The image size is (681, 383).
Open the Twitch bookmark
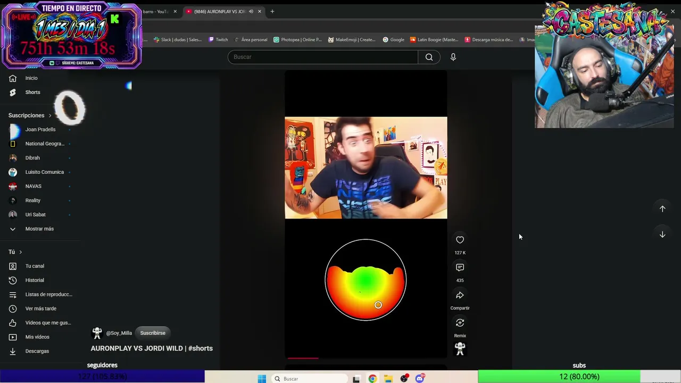click(218, 39)
